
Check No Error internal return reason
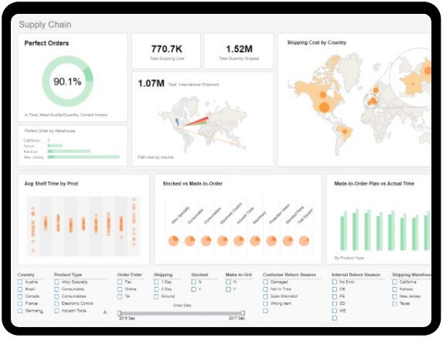point(335,282)
